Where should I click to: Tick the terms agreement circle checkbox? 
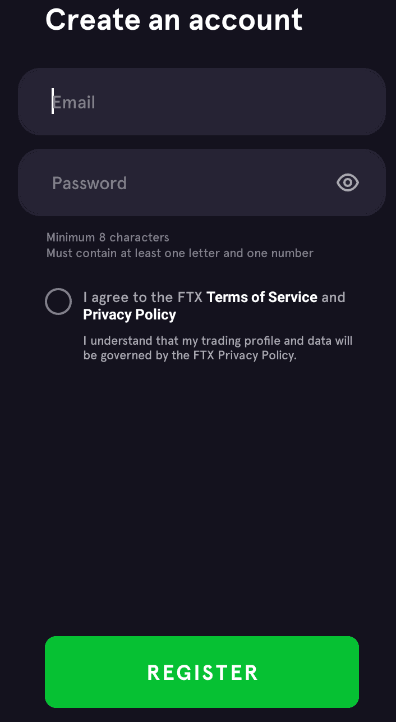[x=58, y=301]
